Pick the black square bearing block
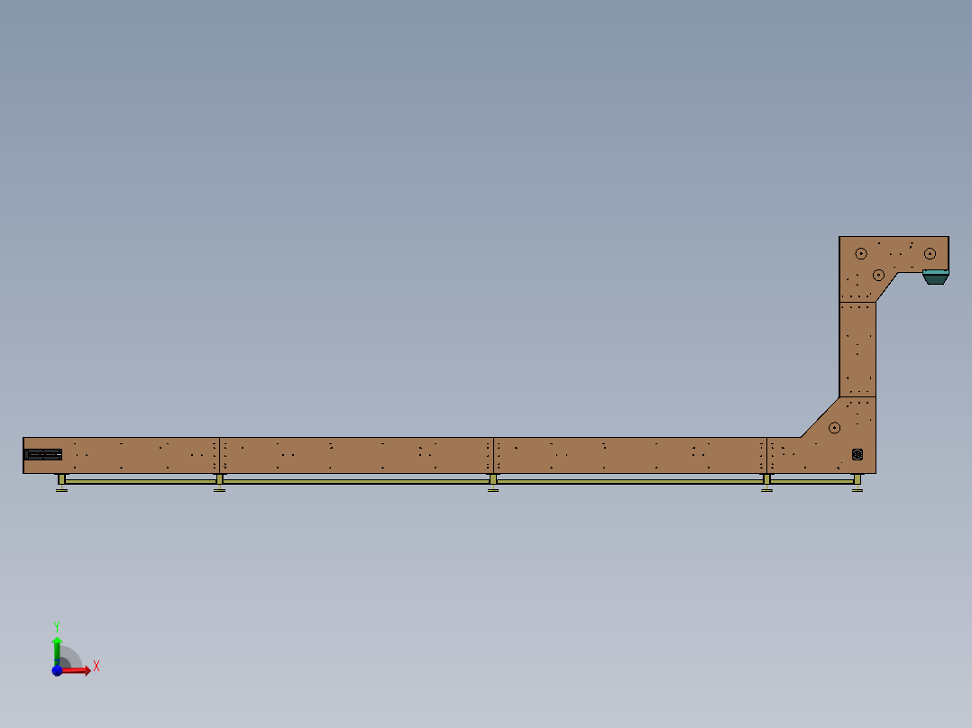Screen dimensions: 972x728 click(x=857, y=454)
